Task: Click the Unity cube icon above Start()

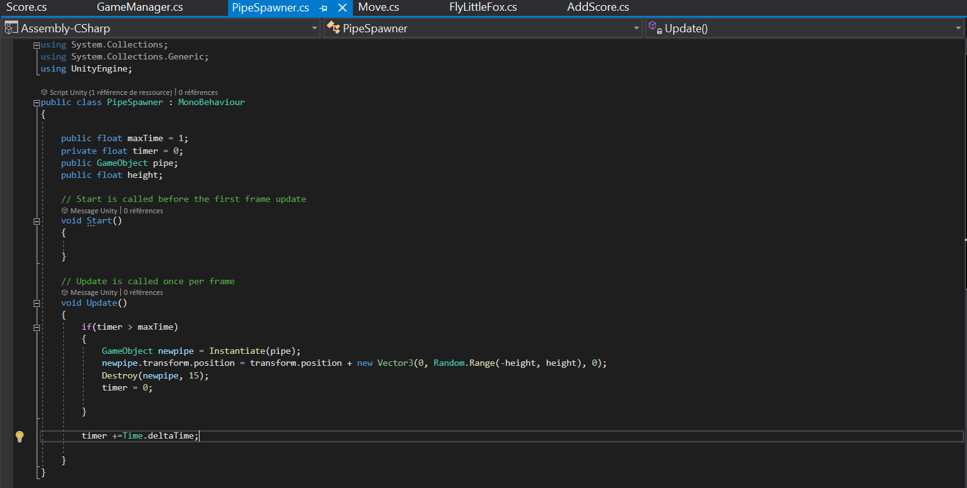Action: tap(65, 211)
